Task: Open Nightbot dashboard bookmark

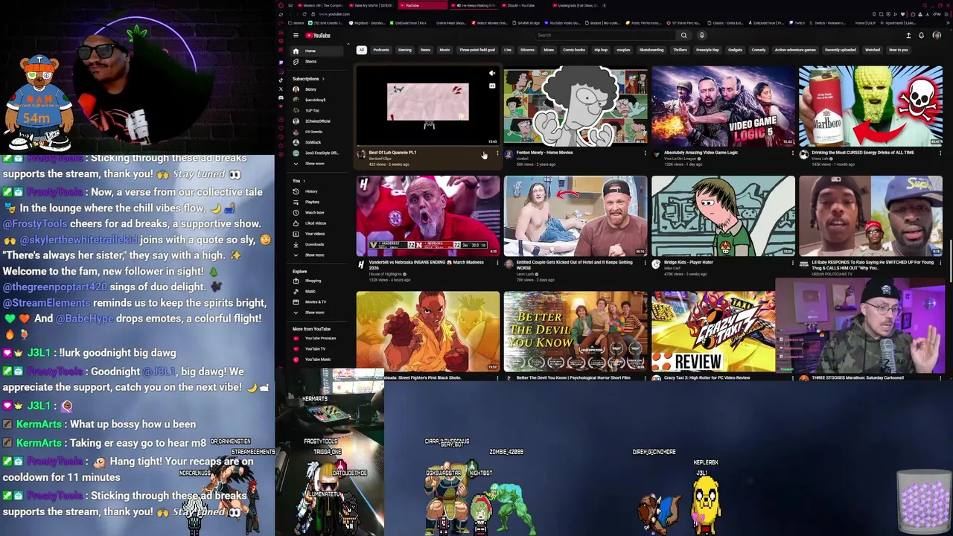Action: point(368,23)
